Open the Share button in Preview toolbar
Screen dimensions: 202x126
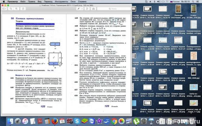click(23, 9)
